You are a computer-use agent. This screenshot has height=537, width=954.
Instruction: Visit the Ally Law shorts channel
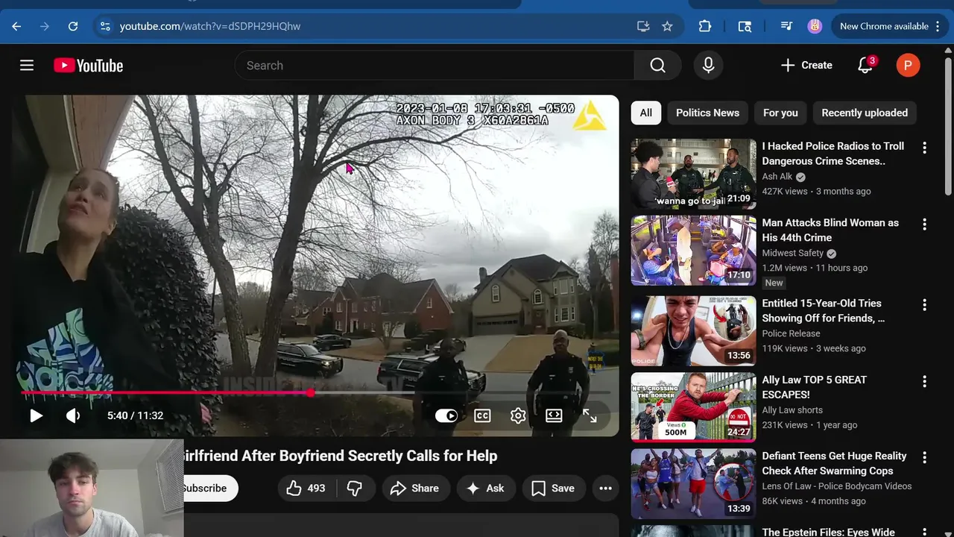click(792, 410)
